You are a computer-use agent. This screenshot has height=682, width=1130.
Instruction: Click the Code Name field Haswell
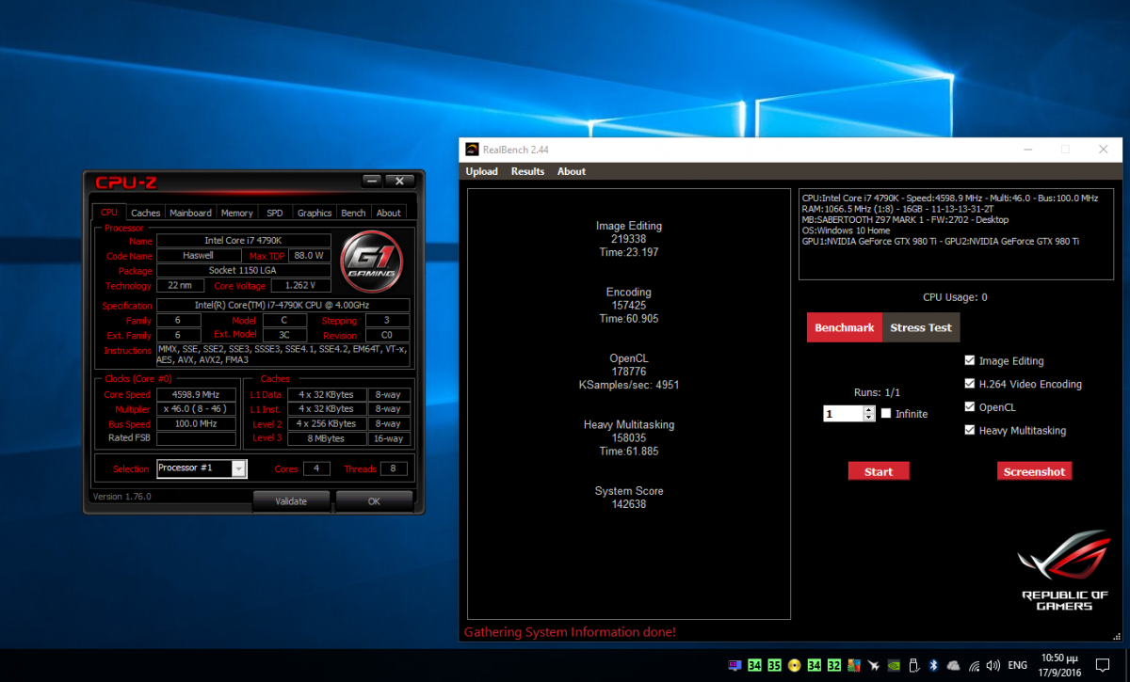pyautogui.click(x=198, y=255)
